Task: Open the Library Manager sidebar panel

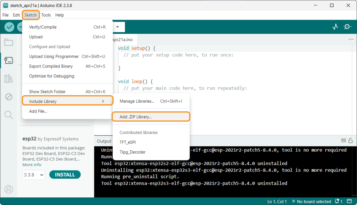Action: tap(9, 78)
